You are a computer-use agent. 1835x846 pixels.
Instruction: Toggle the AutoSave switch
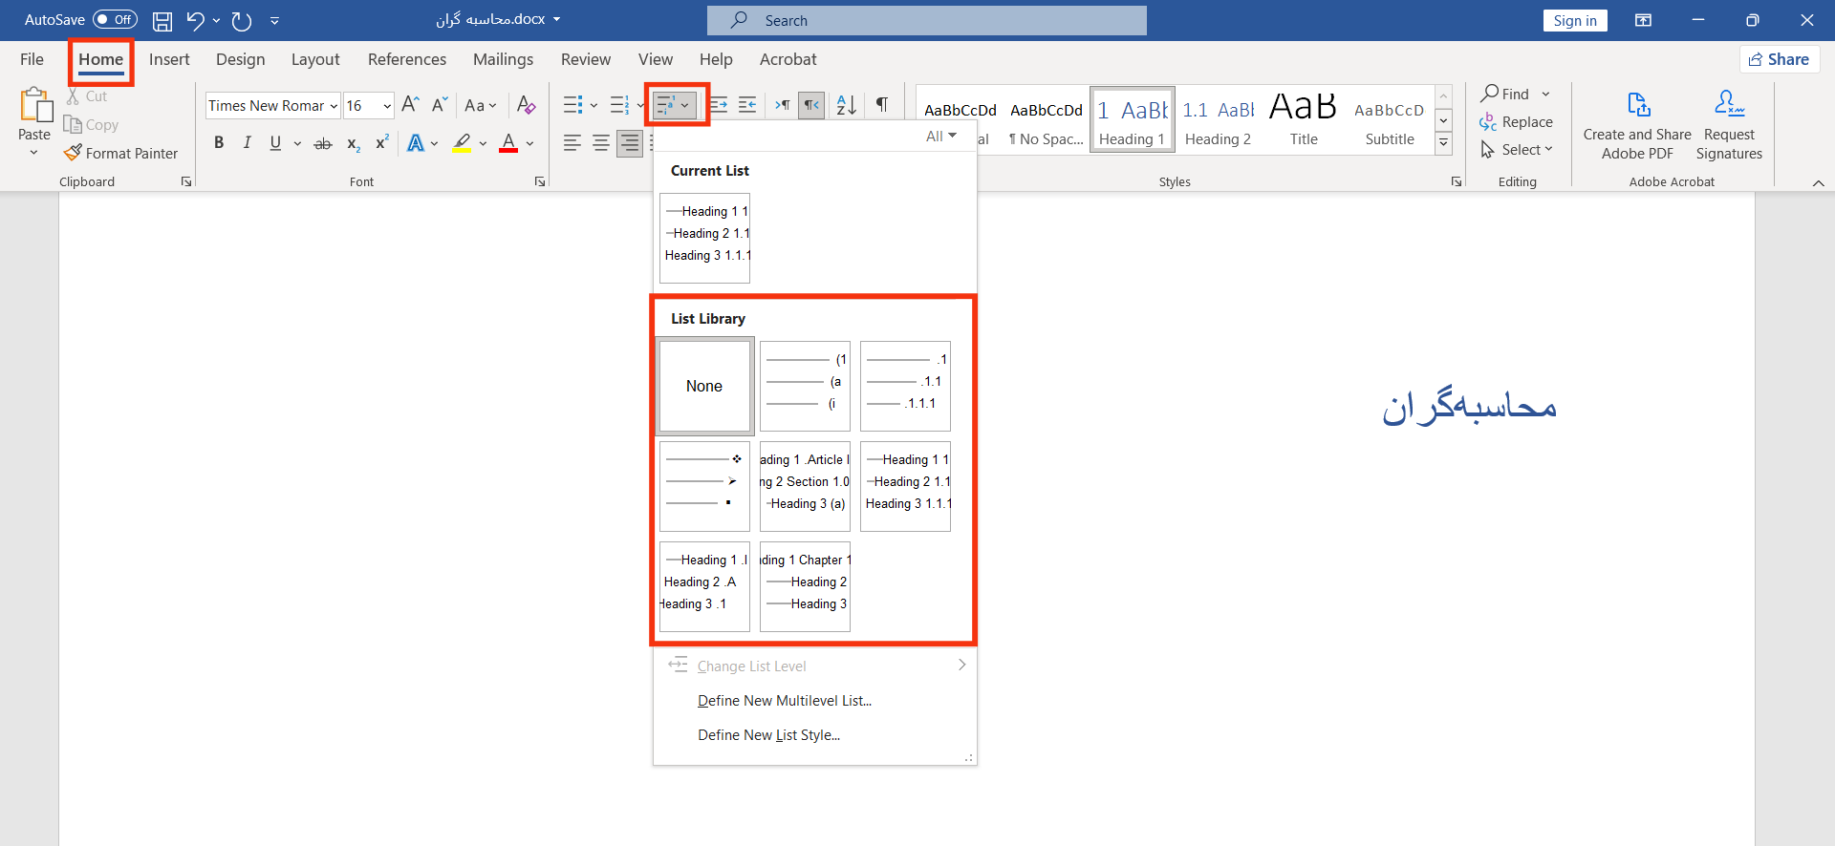coord(115,20)
